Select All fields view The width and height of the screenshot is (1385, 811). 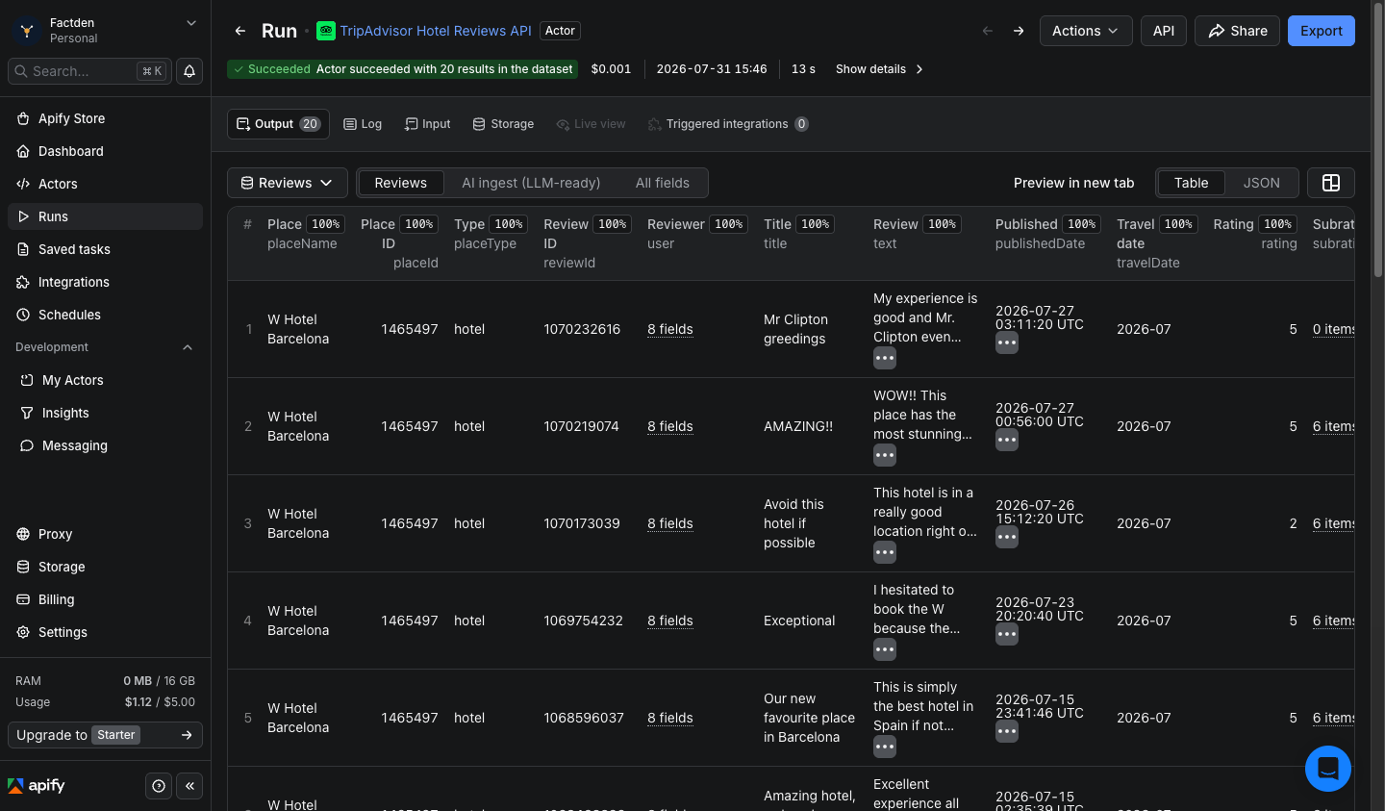663,183
